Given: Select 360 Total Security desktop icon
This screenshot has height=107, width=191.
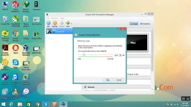Looking at the screenshot, I should click(x=5, y=36).
